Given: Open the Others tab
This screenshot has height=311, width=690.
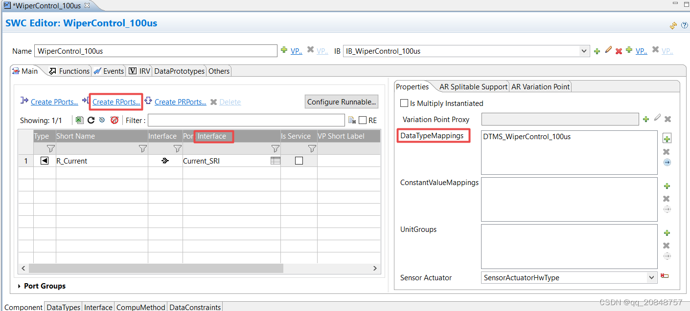Looking at the screenshot, I should tap(219, 71).
